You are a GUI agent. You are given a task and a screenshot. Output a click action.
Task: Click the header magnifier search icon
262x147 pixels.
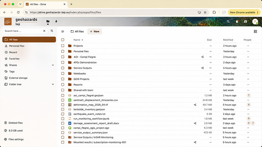228,22
